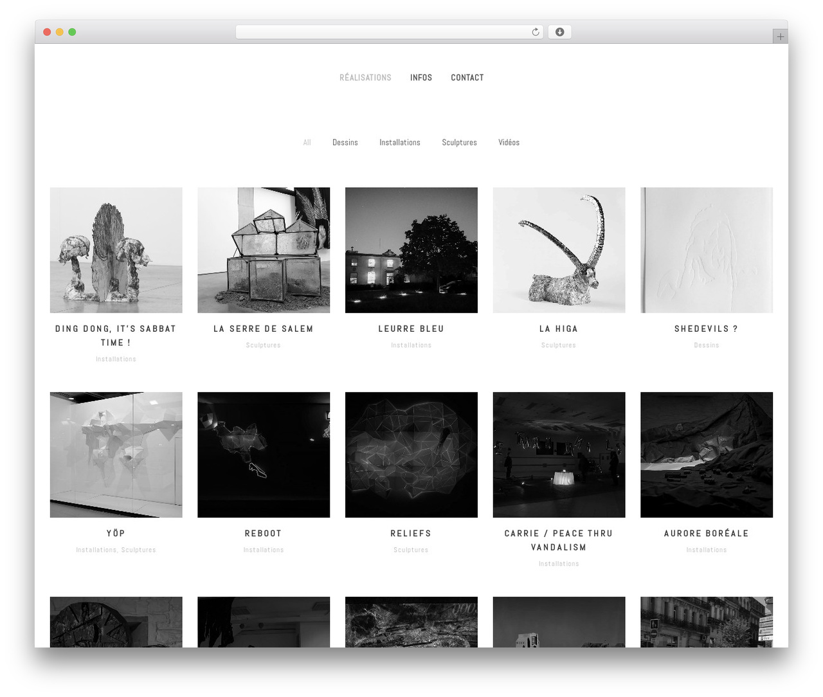Screen dimensions: 823x697
Task: Open the browser downloads button
Action: [559, 32]
